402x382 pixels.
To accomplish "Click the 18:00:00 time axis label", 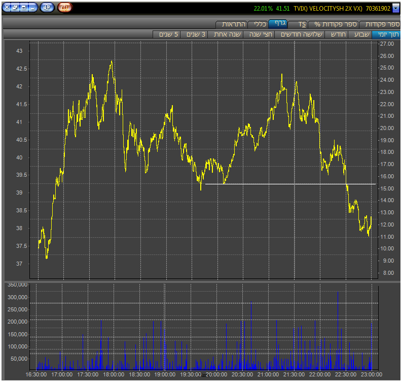I will coord(114,374).
